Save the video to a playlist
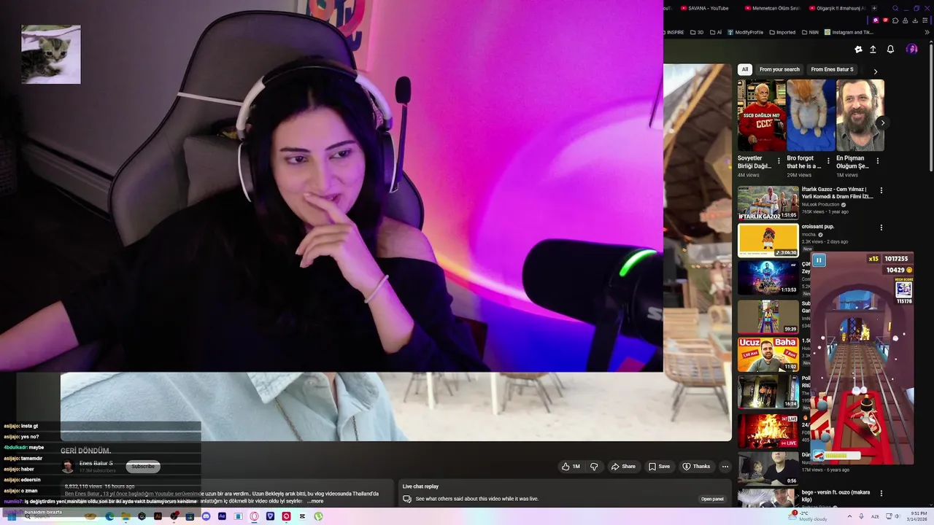The image size is (934, 525). click(x=659, y=467)
